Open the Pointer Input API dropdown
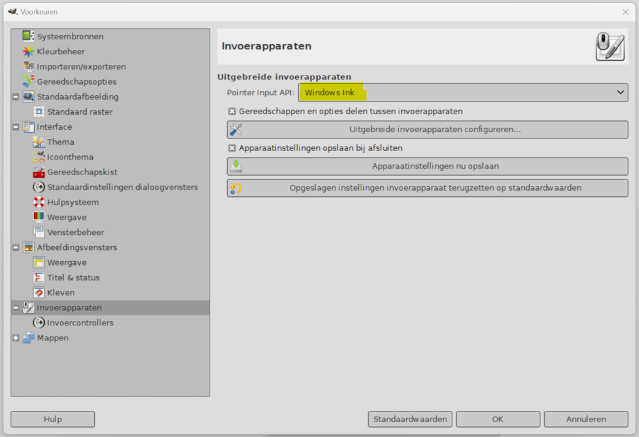This screenshot has height=437, width=639. click(463, 93)
